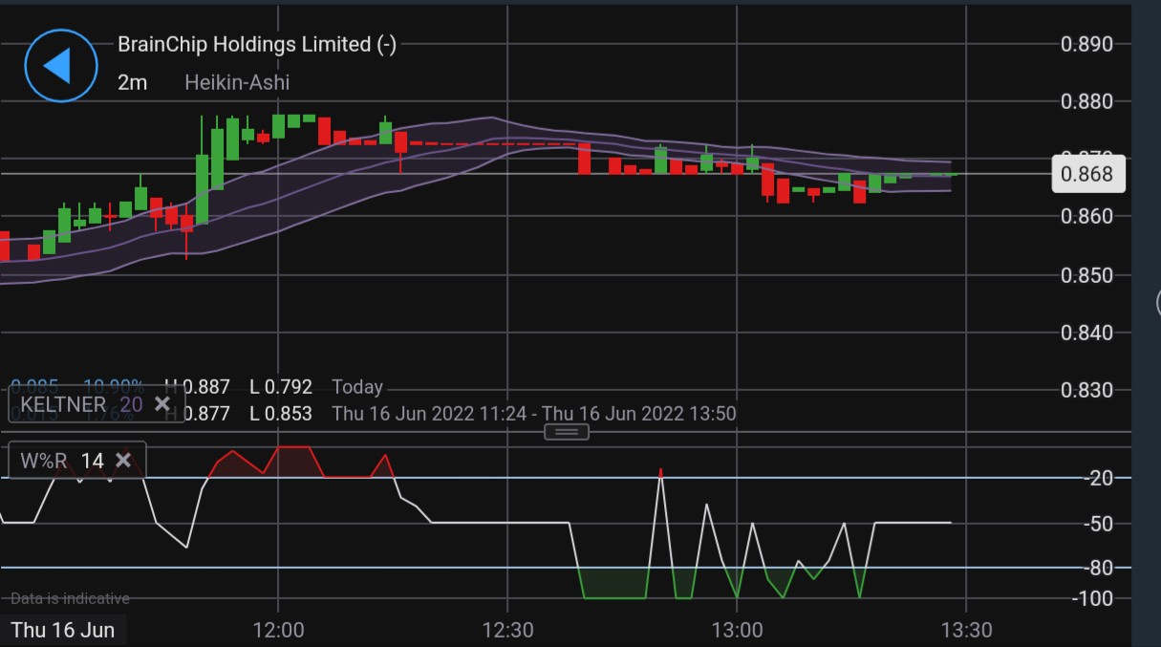The height and width of the screenshot is (647, 1161).
Task: Click the 0.890 price axis label
Action: [x=1087, y=44]
